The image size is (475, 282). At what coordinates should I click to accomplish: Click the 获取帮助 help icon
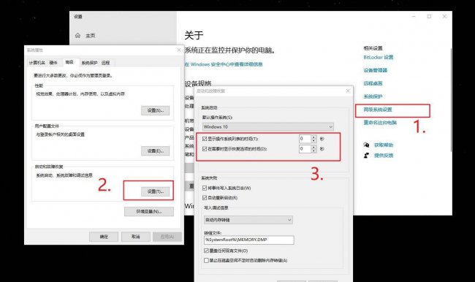(x=366, y=145)
